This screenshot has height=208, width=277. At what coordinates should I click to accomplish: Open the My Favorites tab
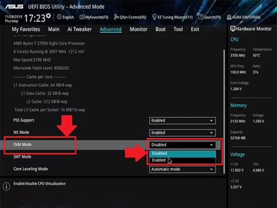26,29
